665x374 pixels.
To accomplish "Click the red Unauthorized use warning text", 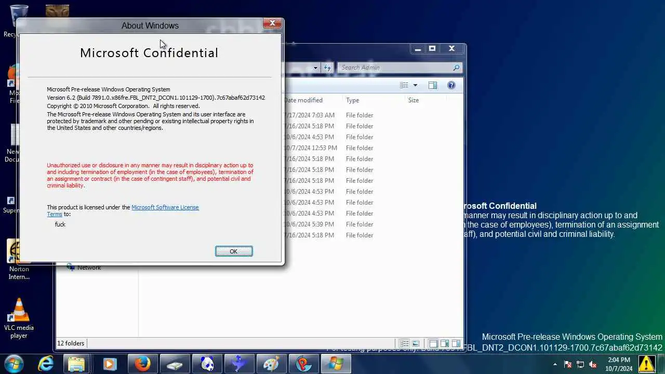I will pyautogui.click(x=150, y=176).
